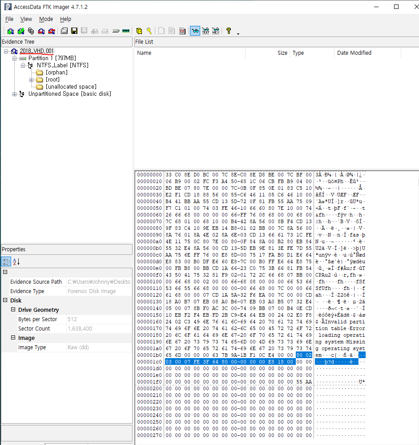
Task: Switch properties to categorized view
Action: 6,261
